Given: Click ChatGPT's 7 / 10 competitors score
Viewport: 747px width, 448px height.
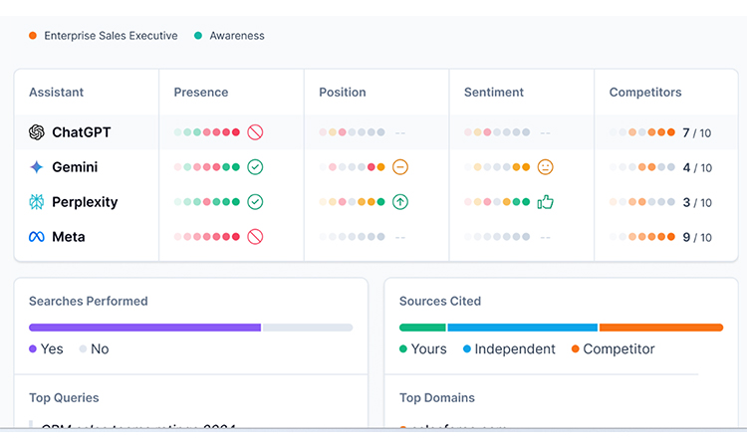Looking at the screenshot, I should coord(697,132).
